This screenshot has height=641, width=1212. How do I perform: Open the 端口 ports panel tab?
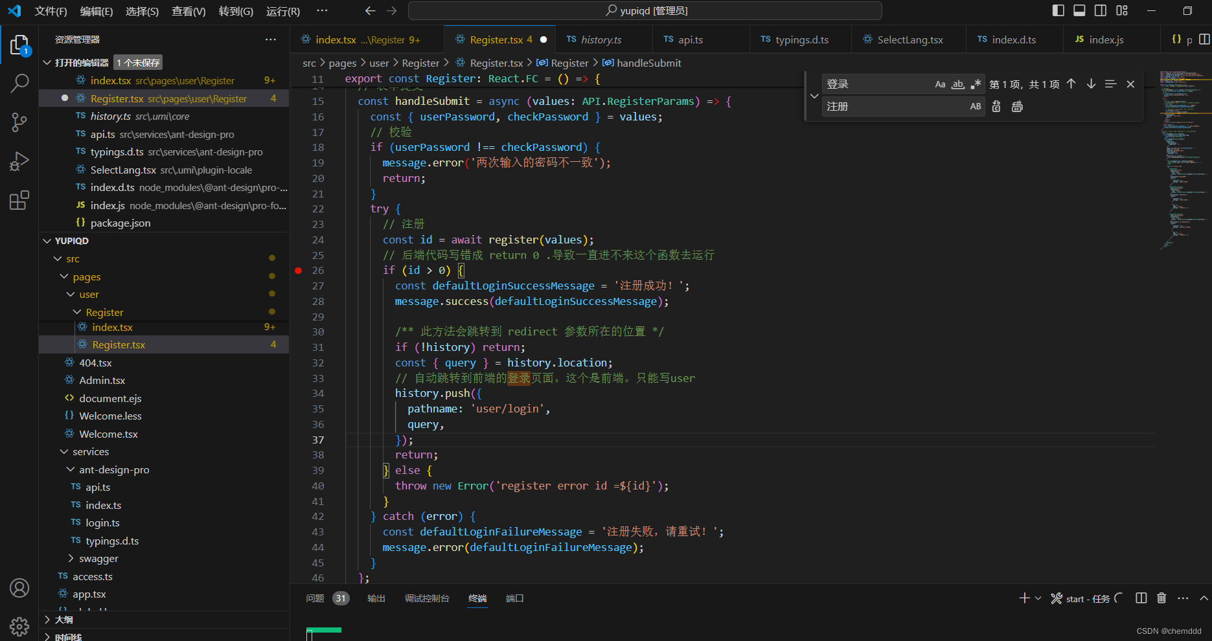tap(514, 598)
